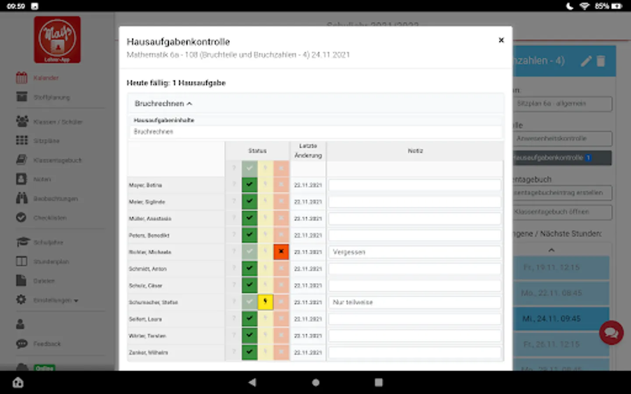Mark Schulz, Cäsar homework as missing
Viewport: 631px width, 394px height.
(281, 285)
